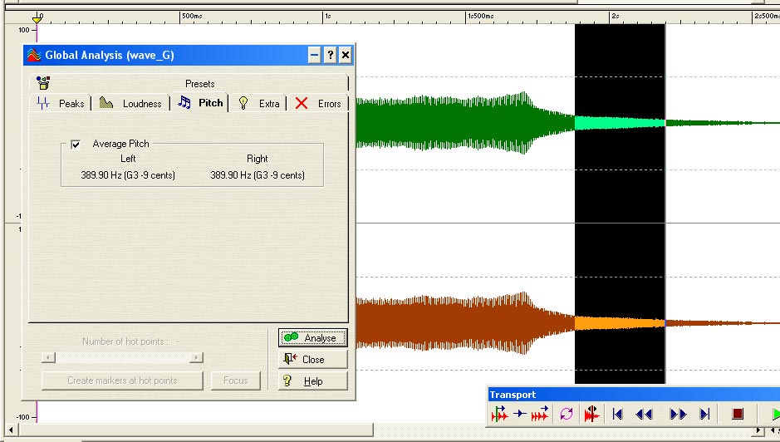780x442 pixels.
Task: Click the rewind double-arrow icon
Action: pyautogui.click(x=644, y=414)
